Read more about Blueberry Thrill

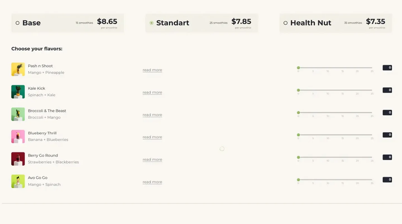152,137
